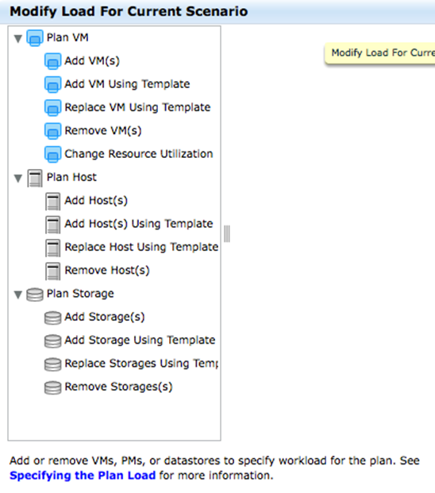
Task: Select Replace Storages Using Template item
Action: [141, 364]
